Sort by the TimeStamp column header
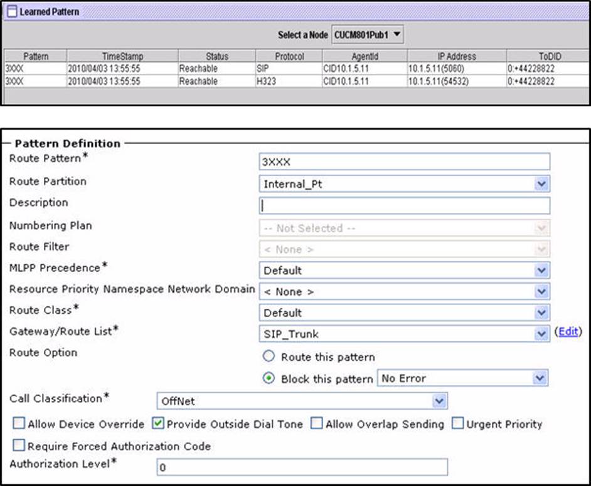The height and width of the screenshot is (486, 591). (122, 56)
